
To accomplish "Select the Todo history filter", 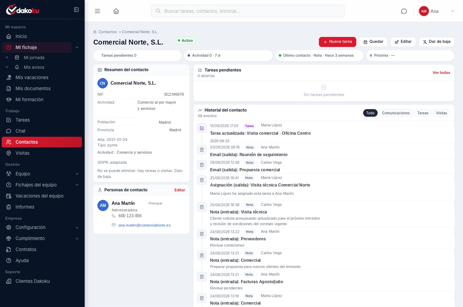I will (370, 113).
